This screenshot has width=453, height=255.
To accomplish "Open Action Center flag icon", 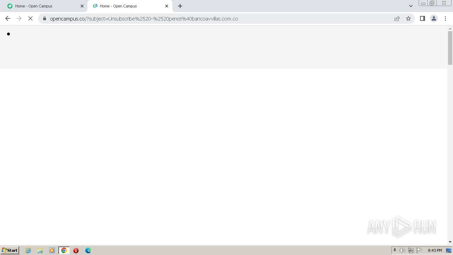I will 419,250.
